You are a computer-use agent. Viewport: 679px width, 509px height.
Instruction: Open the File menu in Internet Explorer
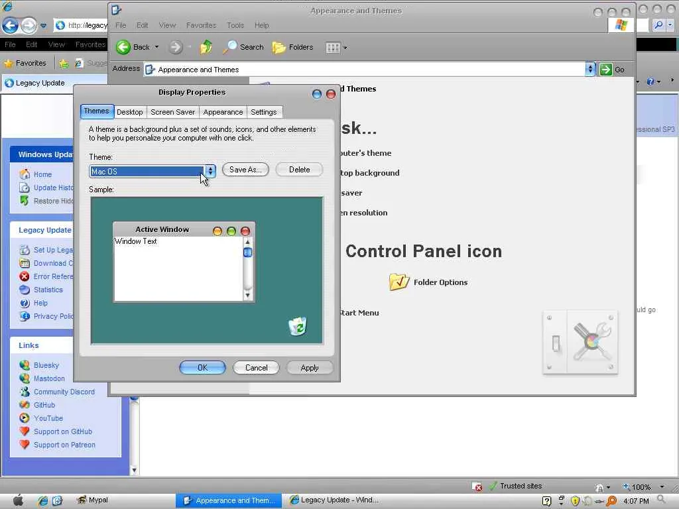pyautogui.click(x=10, y=44)
